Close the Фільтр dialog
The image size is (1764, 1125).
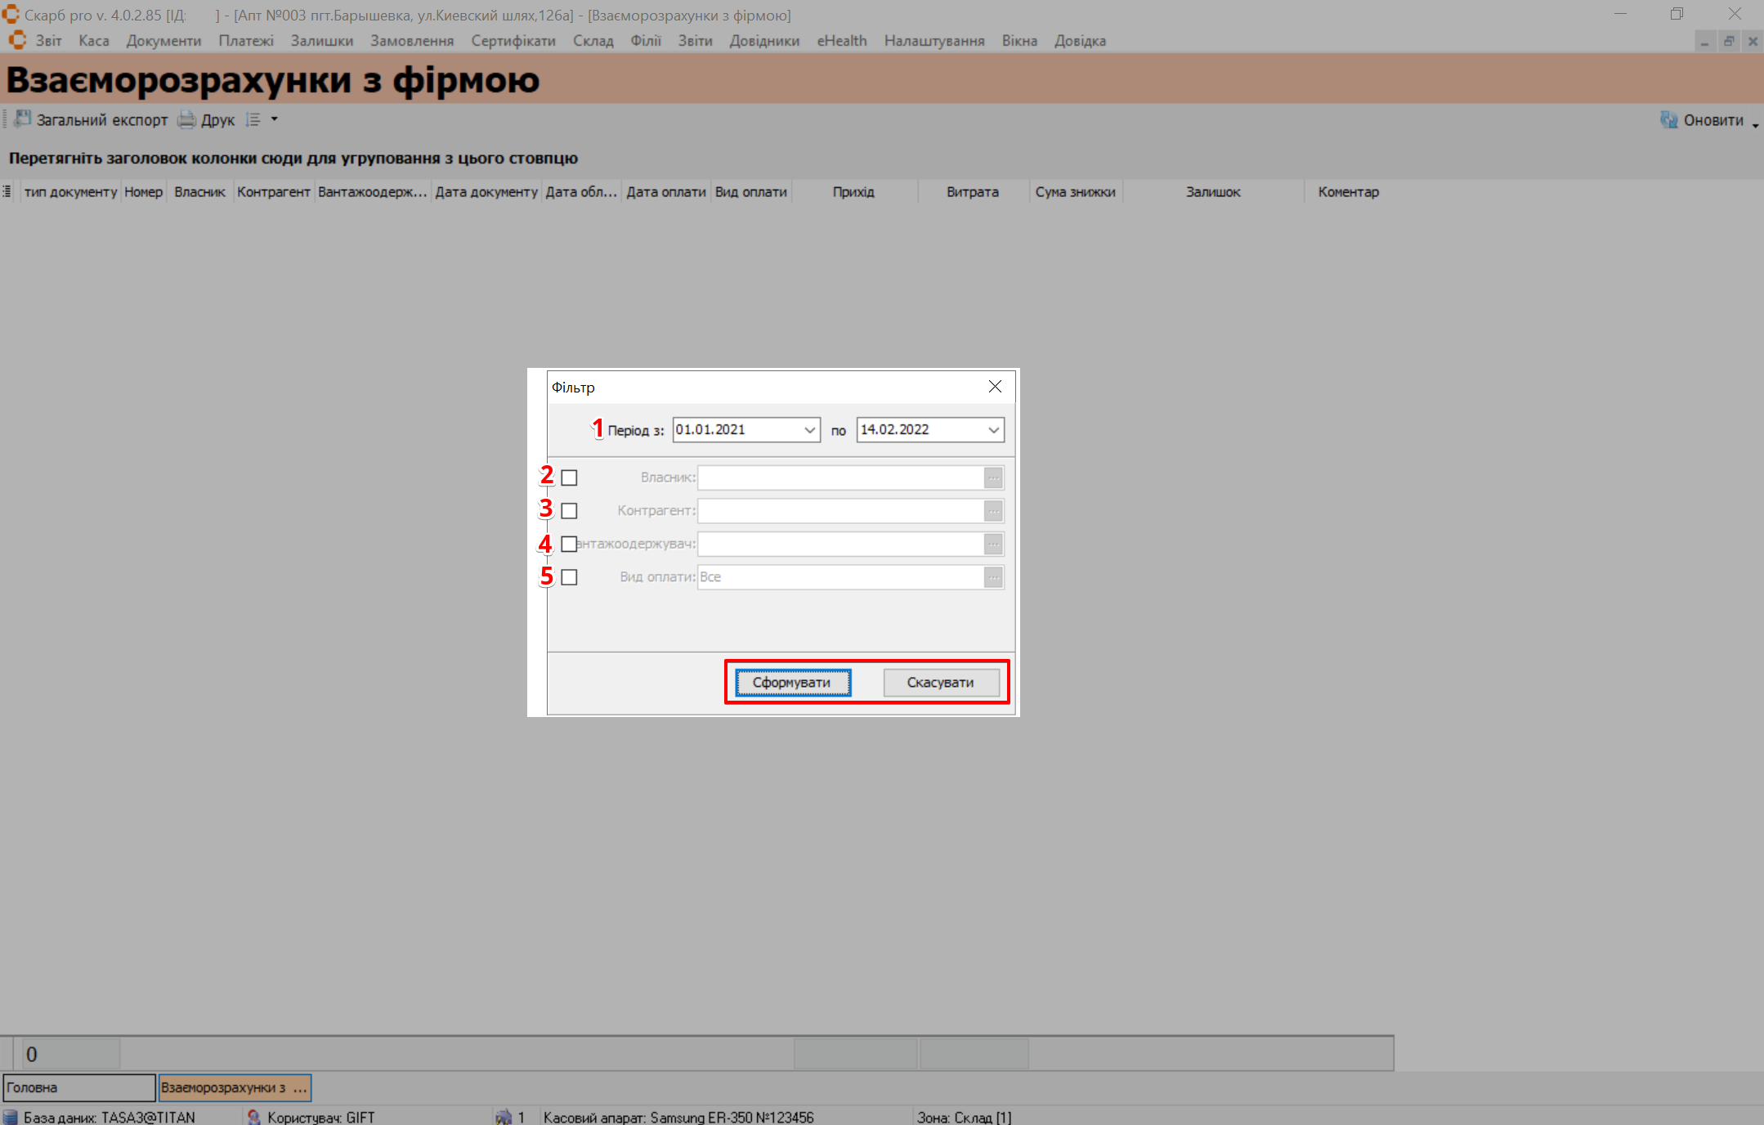995,387
